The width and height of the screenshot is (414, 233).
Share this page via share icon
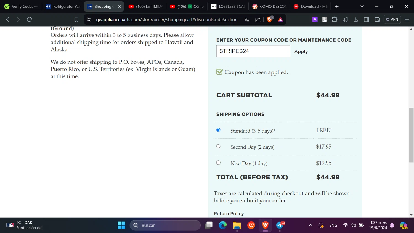tap(258, 20)
